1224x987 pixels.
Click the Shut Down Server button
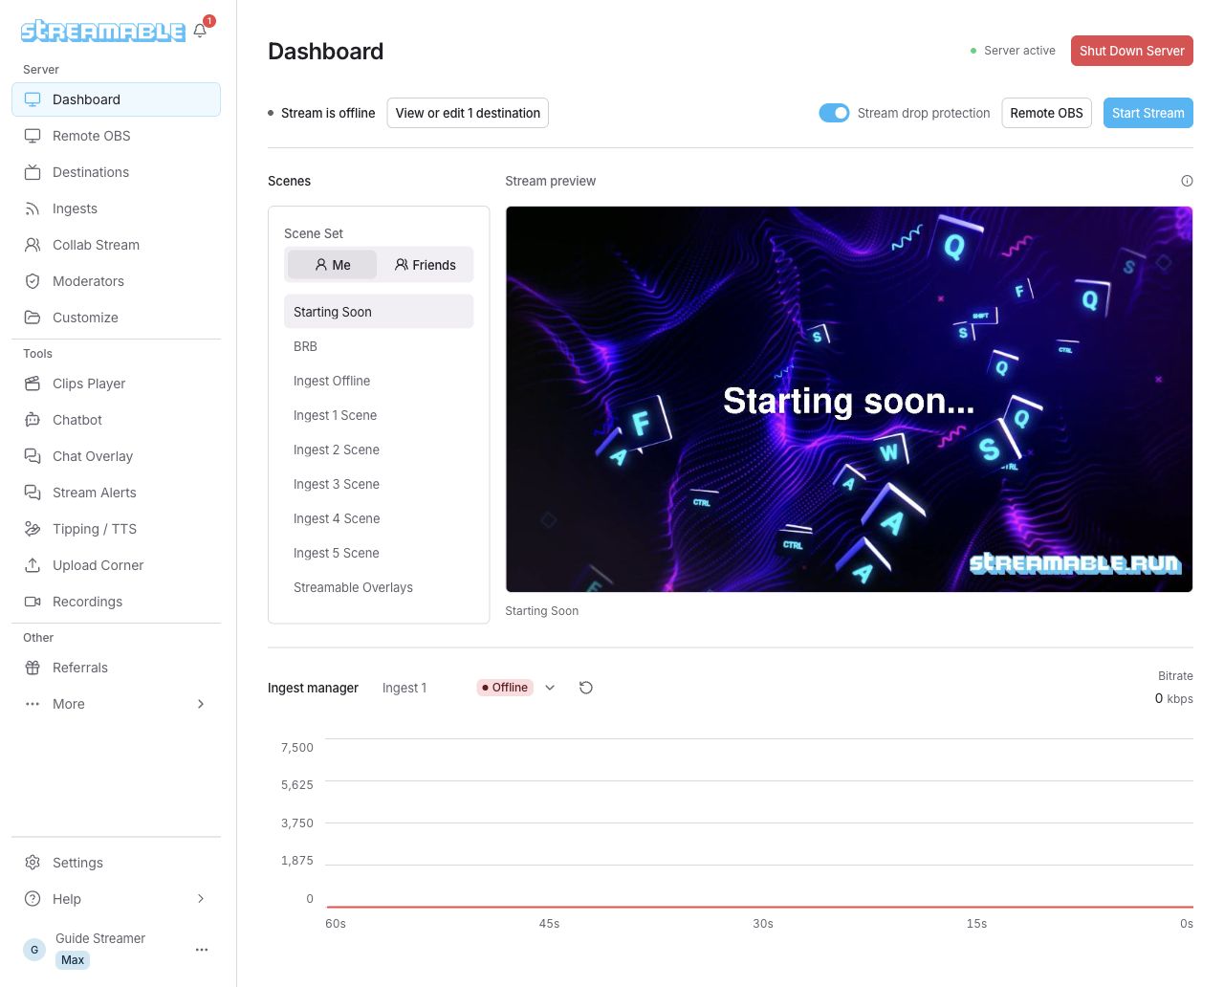pos(1132,51)
